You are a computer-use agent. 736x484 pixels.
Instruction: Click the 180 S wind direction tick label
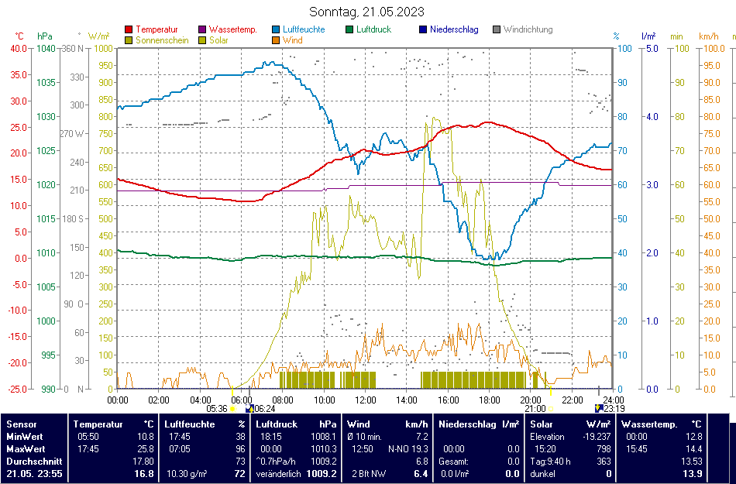pos(72,219)
